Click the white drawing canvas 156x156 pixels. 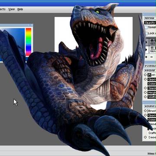[64, 32]
